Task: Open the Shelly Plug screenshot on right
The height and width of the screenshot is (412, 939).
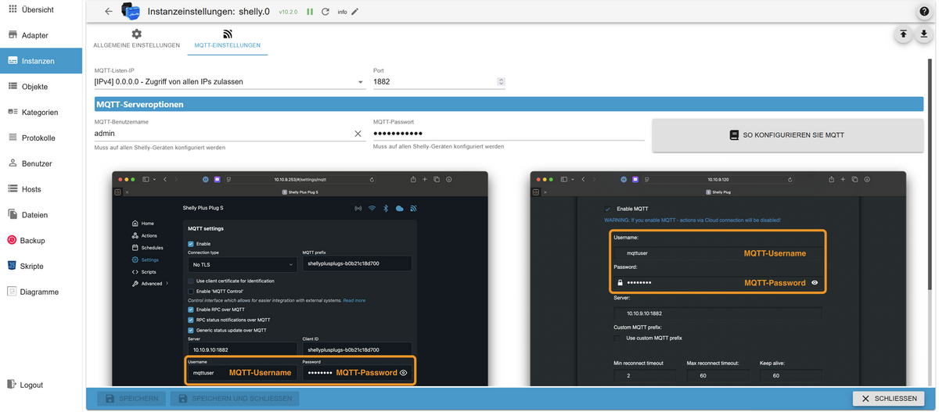Action: [718, 278]
